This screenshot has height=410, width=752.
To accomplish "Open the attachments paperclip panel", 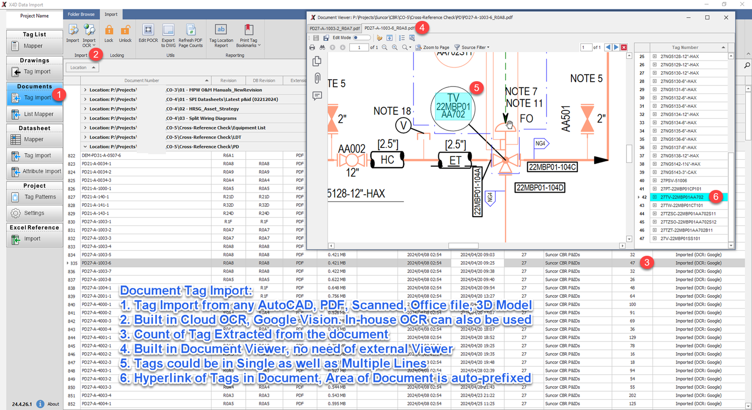I will (317, 78).
